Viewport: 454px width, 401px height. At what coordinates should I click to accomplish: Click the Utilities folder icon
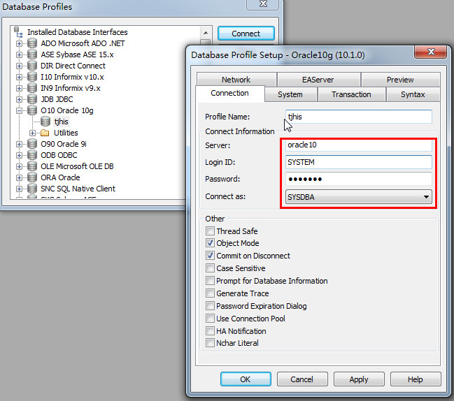pos(45,133)
